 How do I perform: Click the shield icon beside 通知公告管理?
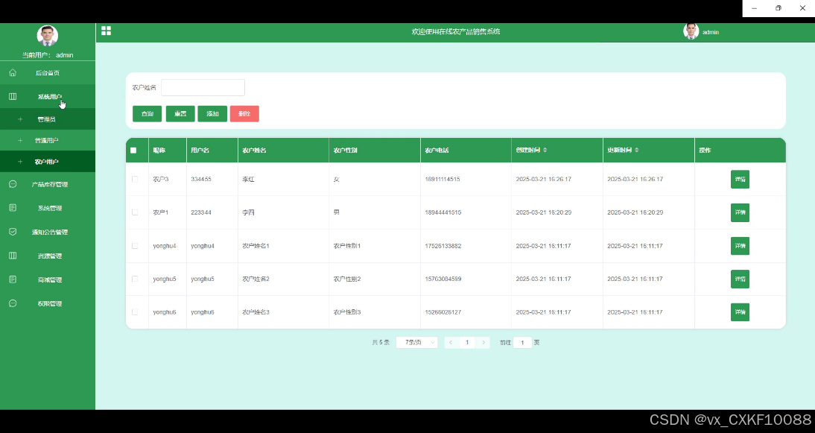pyautogui.click(x=13, y=232)
